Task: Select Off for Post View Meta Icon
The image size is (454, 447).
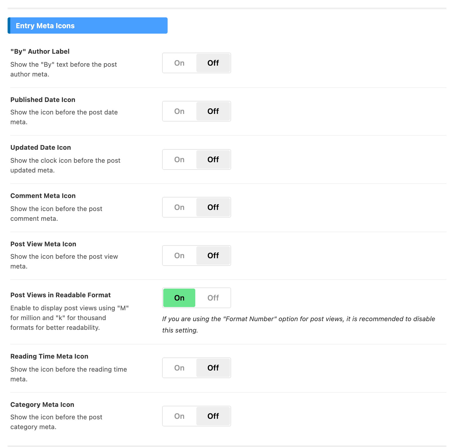Action: 213,256
